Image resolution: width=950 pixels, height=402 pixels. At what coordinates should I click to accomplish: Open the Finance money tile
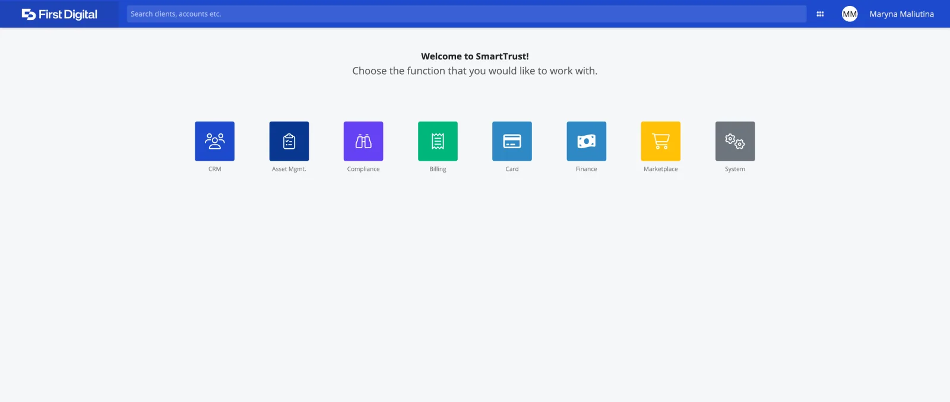coord(587,141)
